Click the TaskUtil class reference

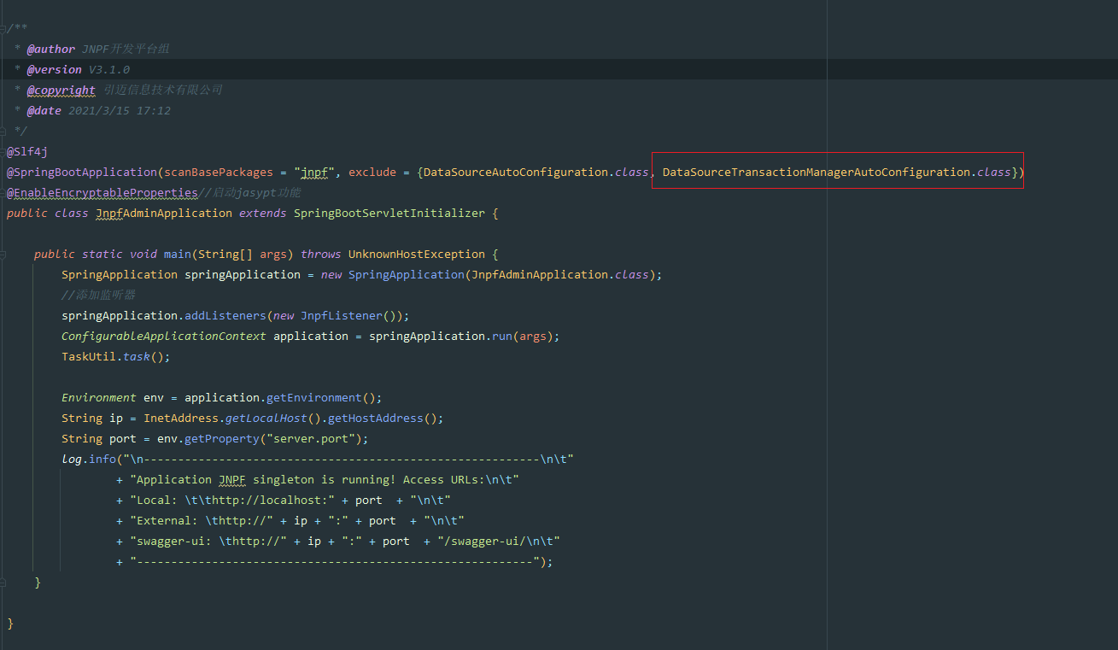coord(88,357)
